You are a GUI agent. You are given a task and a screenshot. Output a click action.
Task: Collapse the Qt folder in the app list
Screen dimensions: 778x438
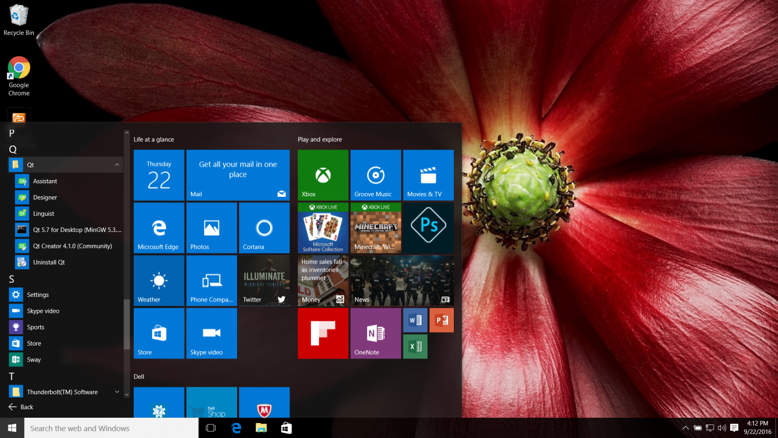[x=117, y=164]
